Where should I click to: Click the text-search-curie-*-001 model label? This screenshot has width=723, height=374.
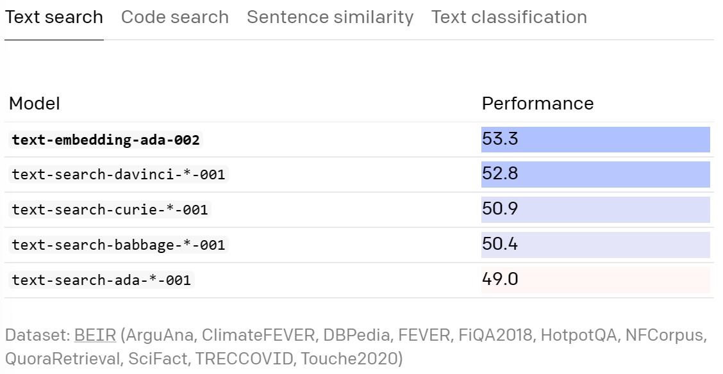point(110,209)
